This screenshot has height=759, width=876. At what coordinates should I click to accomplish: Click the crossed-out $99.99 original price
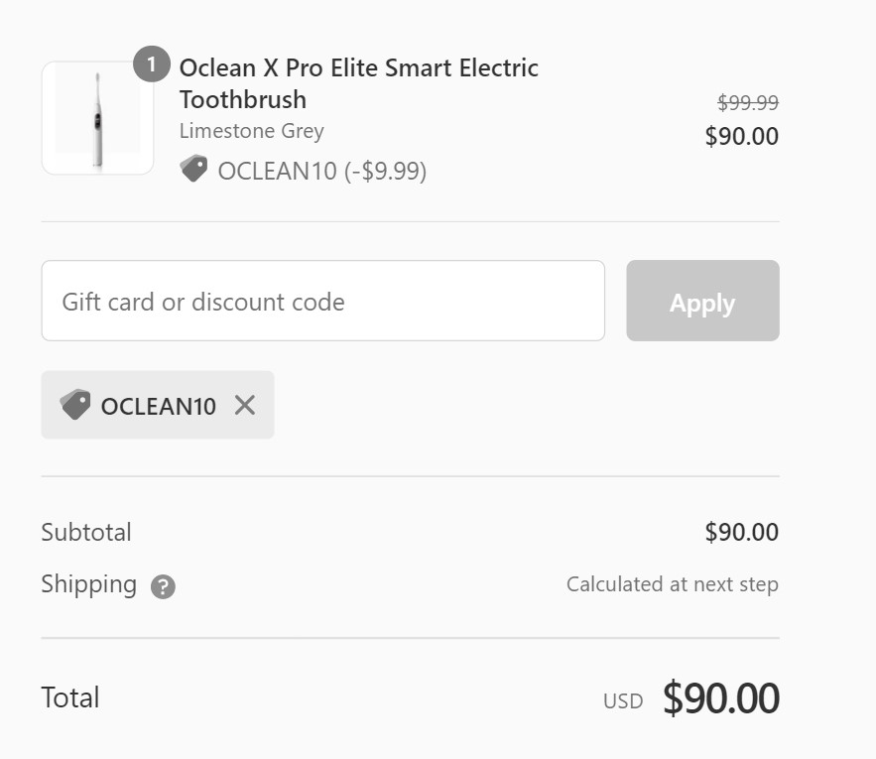click(x=747, y=102)
